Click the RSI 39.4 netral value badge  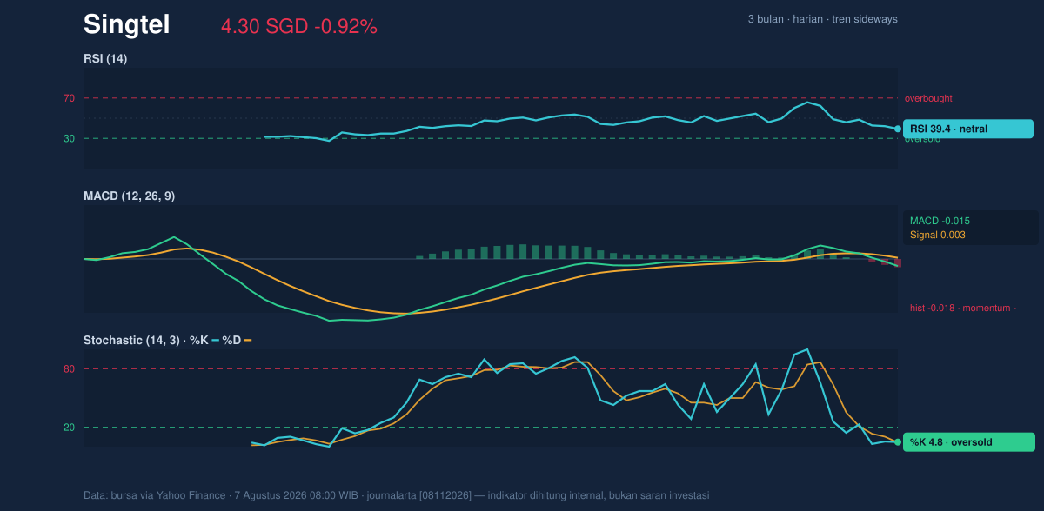point(968,129)
